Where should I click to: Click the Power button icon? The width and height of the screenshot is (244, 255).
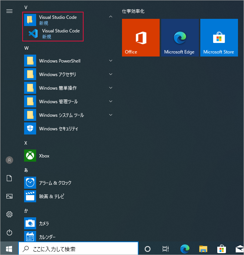click(x=9, y=232)
